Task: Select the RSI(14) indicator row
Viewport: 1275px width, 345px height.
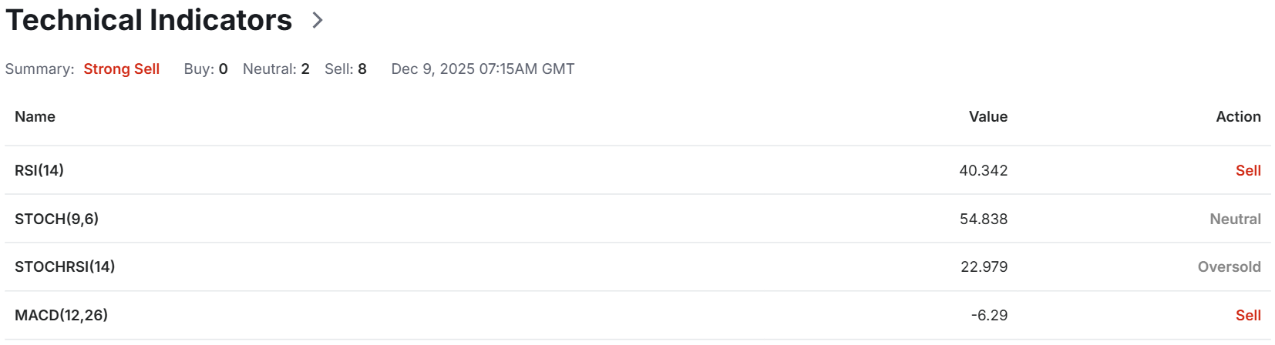Action: (x=637, y=170)
